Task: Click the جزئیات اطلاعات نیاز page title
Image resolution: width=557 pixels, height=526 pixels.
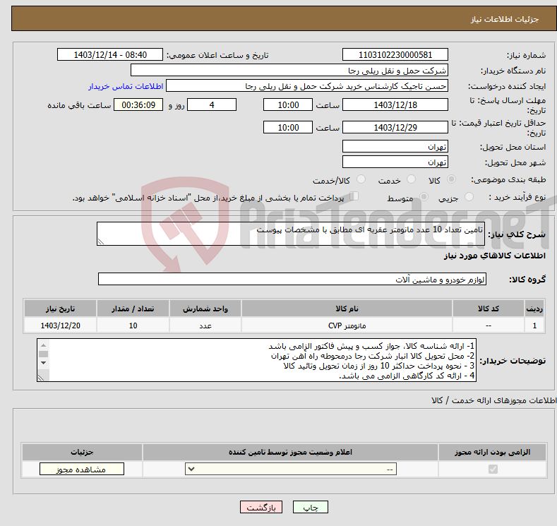Action: [x=505, y=19]
